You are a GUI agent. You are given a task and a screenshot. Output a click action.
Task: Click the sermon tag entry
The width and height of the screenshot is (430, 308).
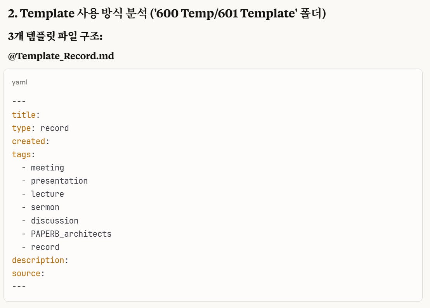point(45,207)
